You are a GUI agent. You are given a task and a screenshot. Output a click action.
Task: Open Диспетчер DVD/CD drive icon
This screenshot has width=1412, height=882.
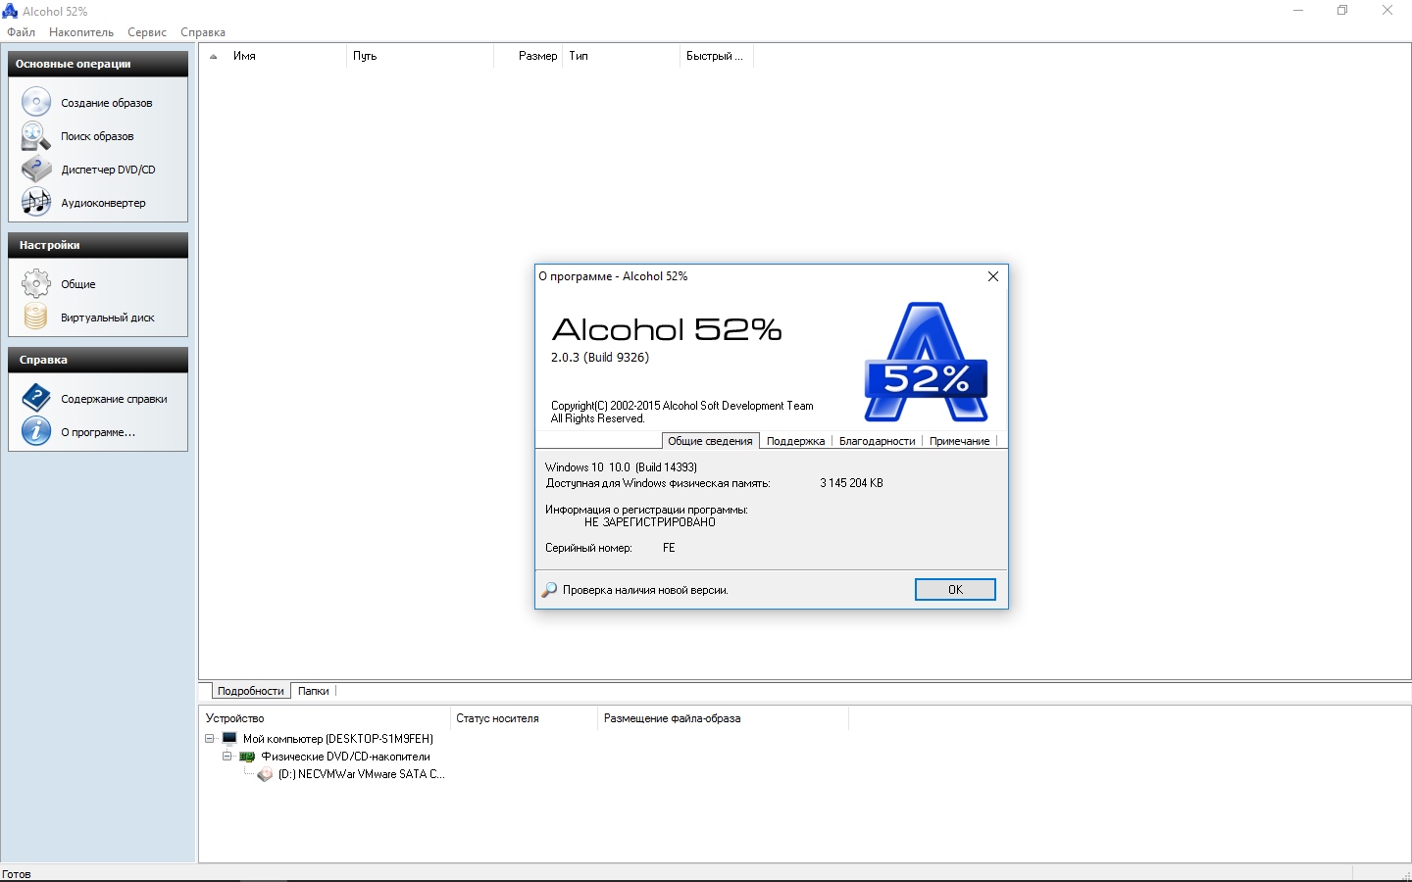[36, 170]
